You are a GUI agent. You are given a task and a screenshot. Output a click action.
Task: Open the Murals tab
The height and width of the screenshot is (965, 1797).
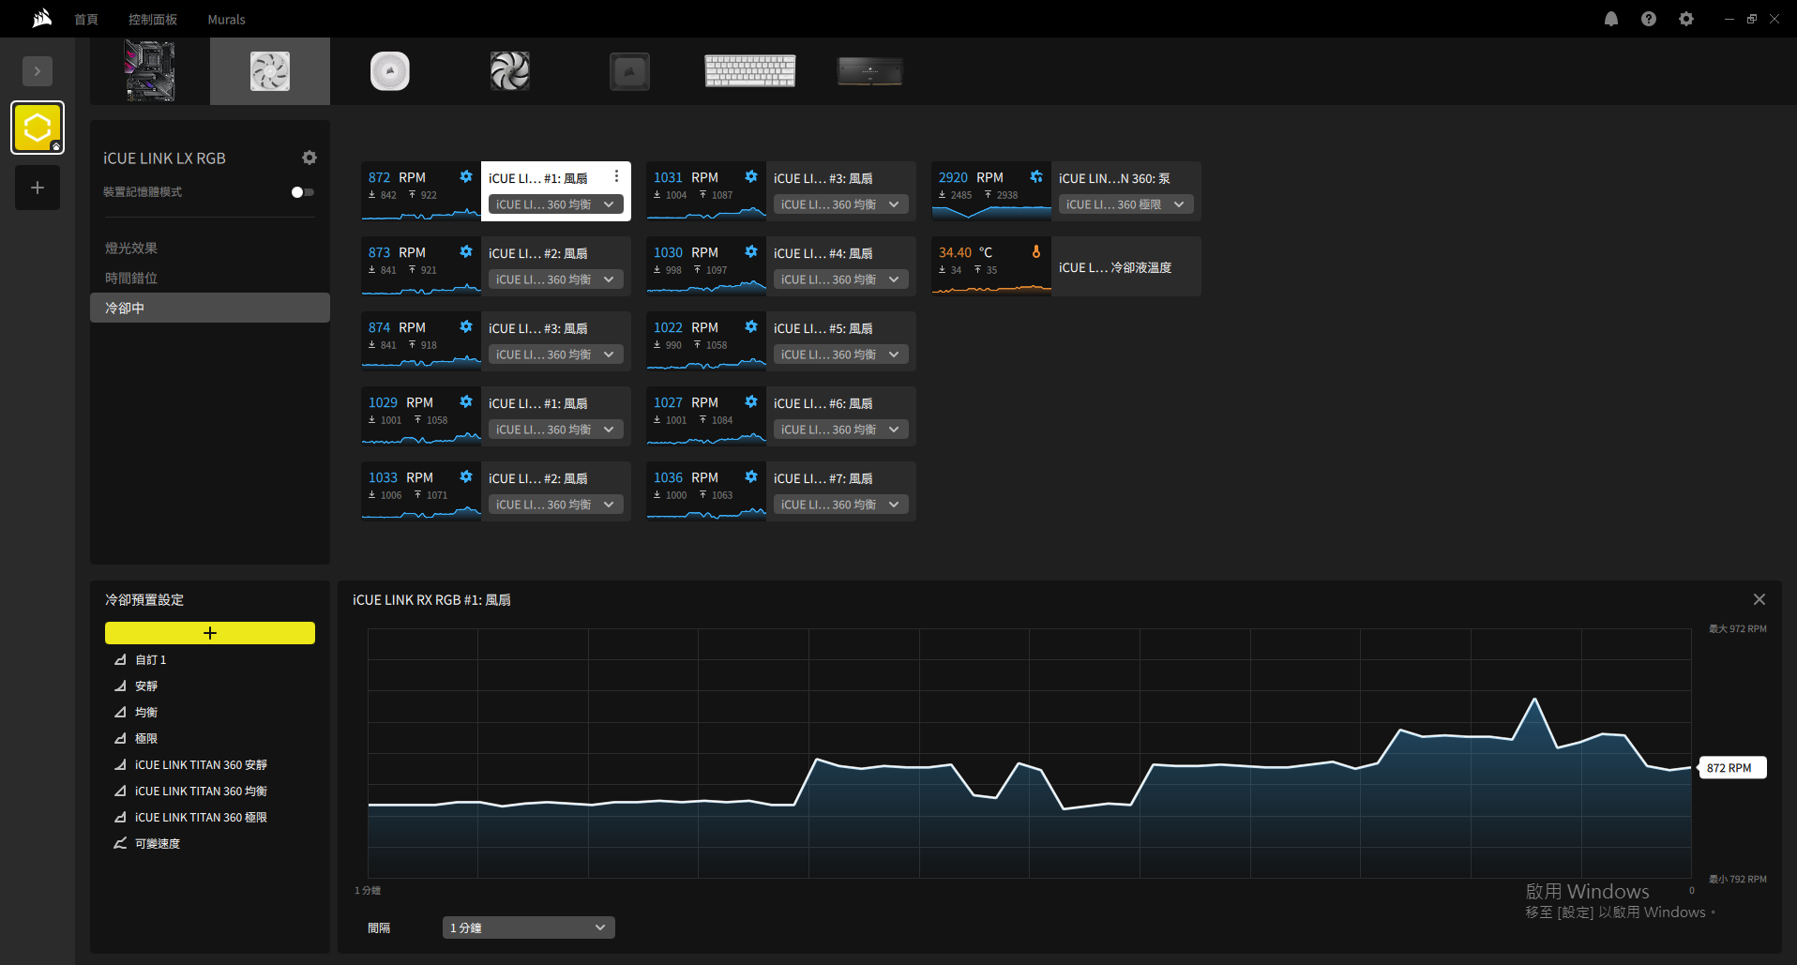(226, 20)
